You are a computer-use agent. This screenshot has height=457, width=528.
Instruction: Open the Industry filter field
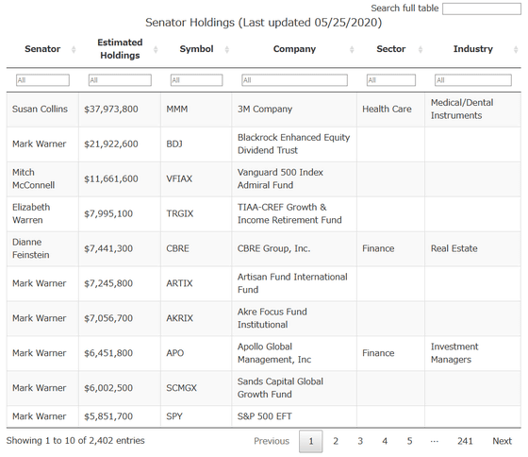[x=473, y=80]
